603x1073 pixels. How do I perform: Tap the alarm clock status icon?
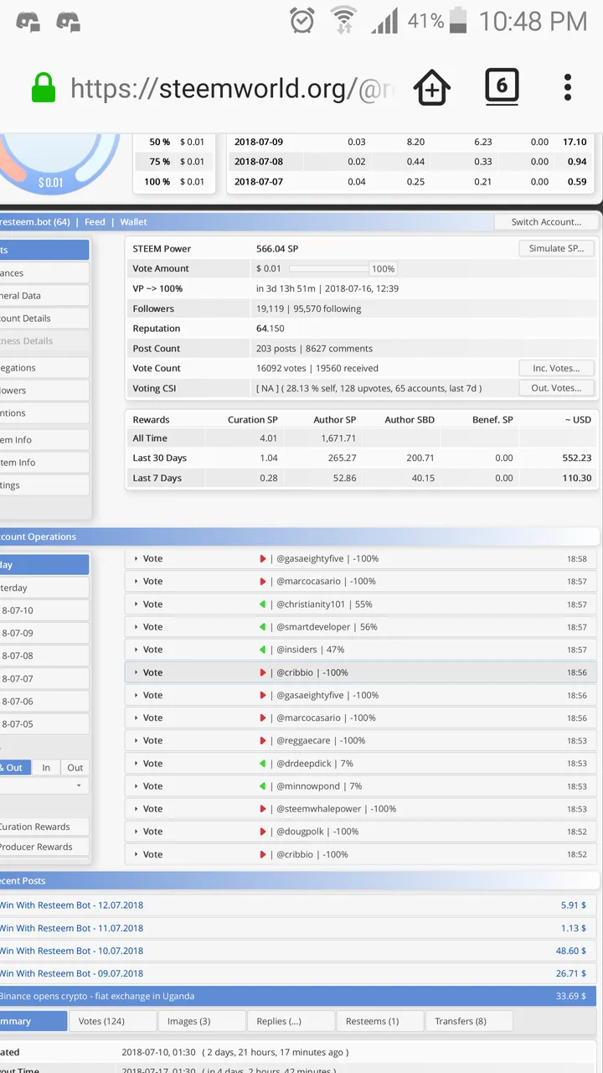[302, 21]
